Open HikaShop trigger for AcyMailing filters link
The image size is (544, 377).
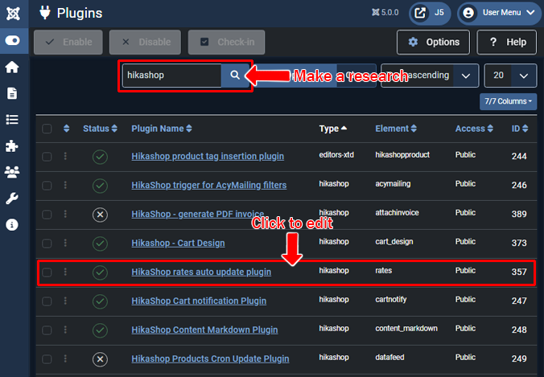click(209, 186)
